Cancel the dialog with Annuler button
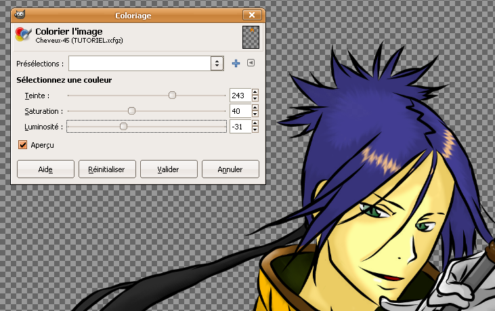495x311 pixels. click(x=230, y=169)
